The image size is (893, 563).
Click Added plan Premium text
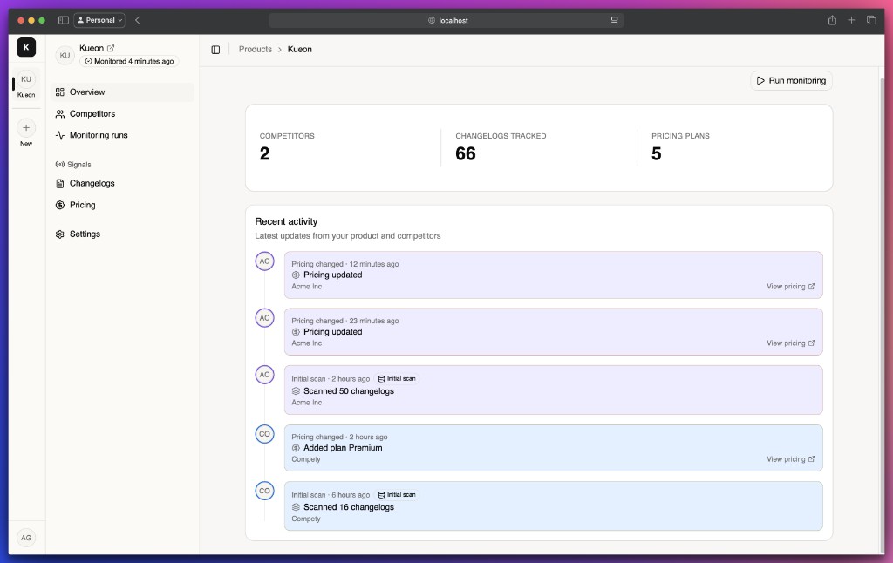pos(343,448)
